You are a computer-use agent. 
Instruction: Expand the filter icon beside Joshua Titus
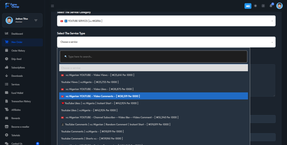(36, 20)
